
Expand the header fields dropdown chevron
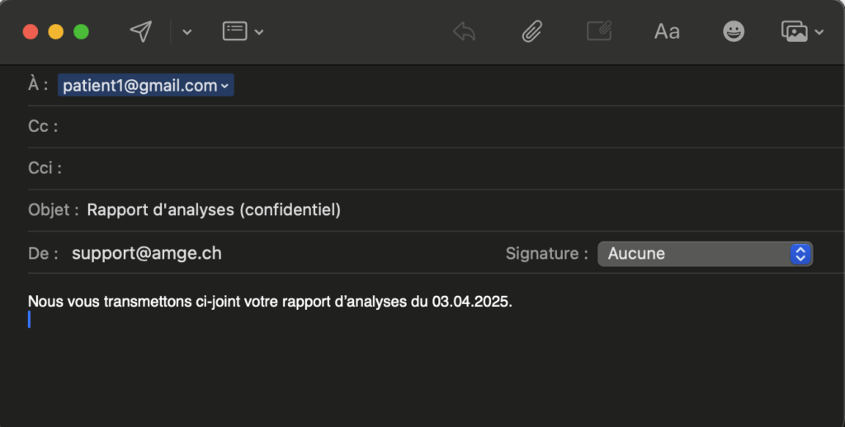click(x=259, y=32)
